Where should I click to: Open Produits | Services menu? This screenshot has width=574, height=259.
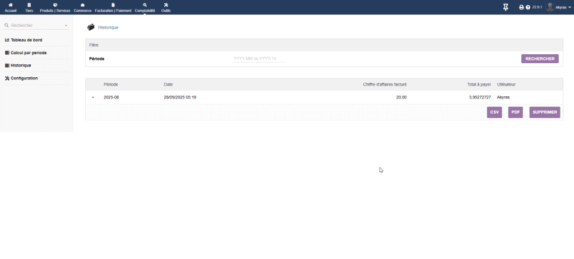55,7
